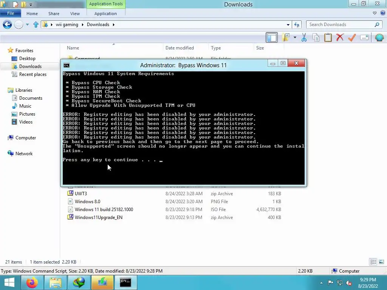
Task: Toggle the navigation pane layout icon
Action: tap(272, 37)
